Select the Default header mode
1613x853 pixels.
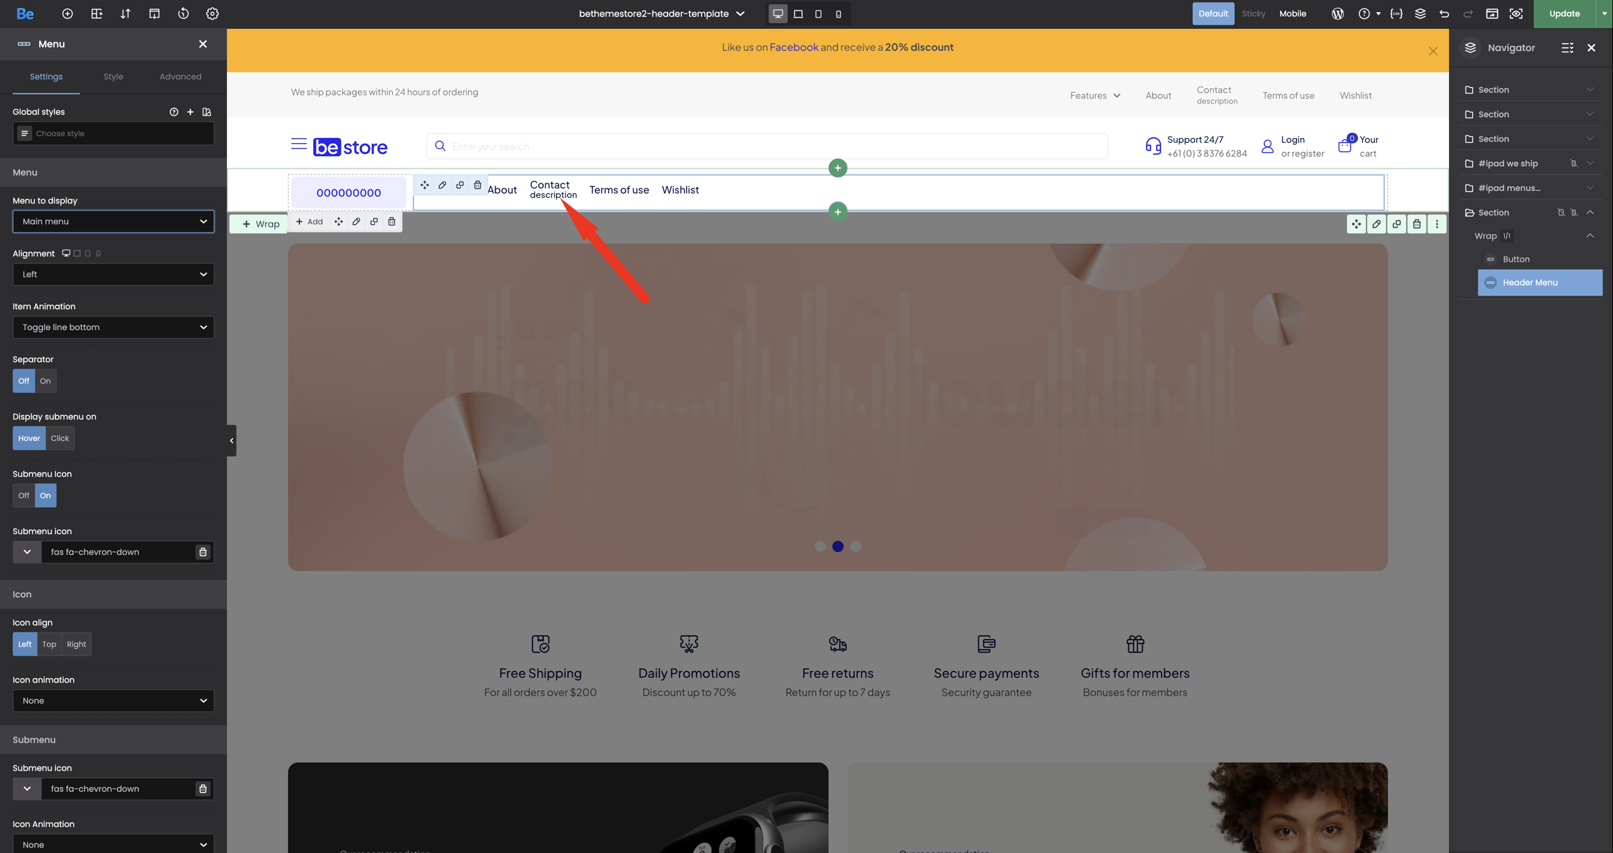pos(1213,14)
